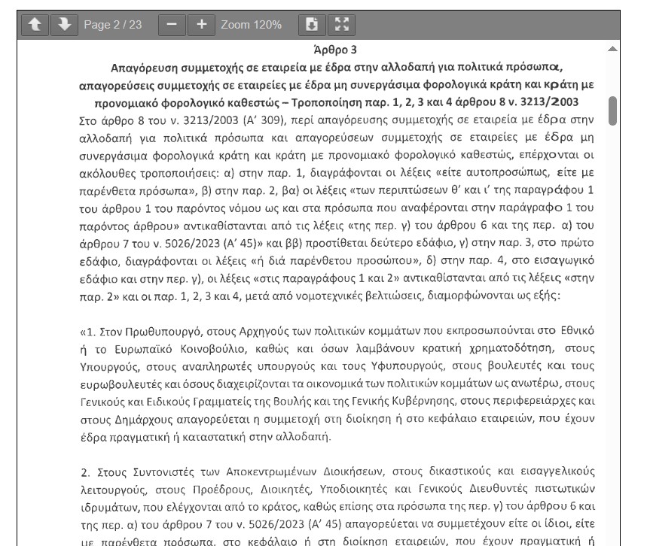Image resolution: width=647 pixels, height=546 pixels.
Task: Enter fullscreen view mode
Action: point(341,25)
